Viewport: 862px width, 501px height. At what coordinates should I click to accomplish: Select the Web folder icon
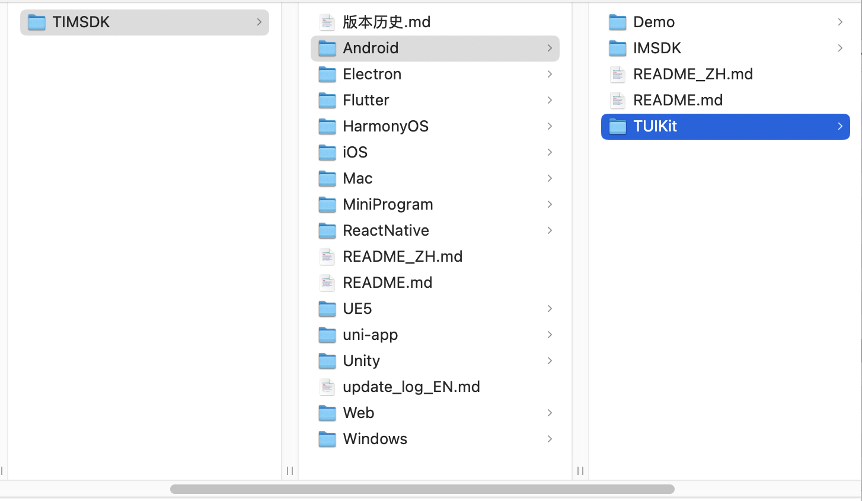coord(327,413)
